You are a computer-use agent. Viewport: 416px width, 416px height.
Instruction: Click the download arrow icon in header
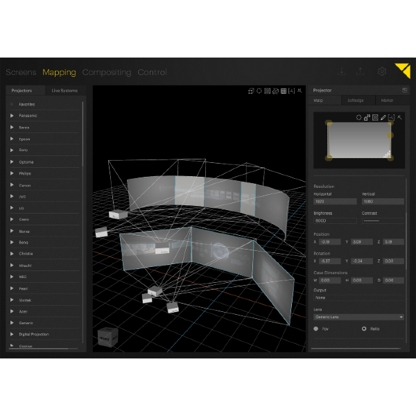coord(342,71)
